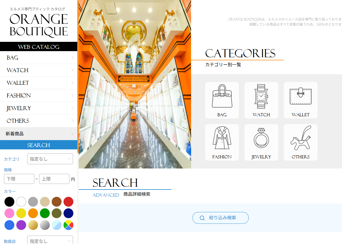Open 新着商品 in the sidebar

click(38, 134)
